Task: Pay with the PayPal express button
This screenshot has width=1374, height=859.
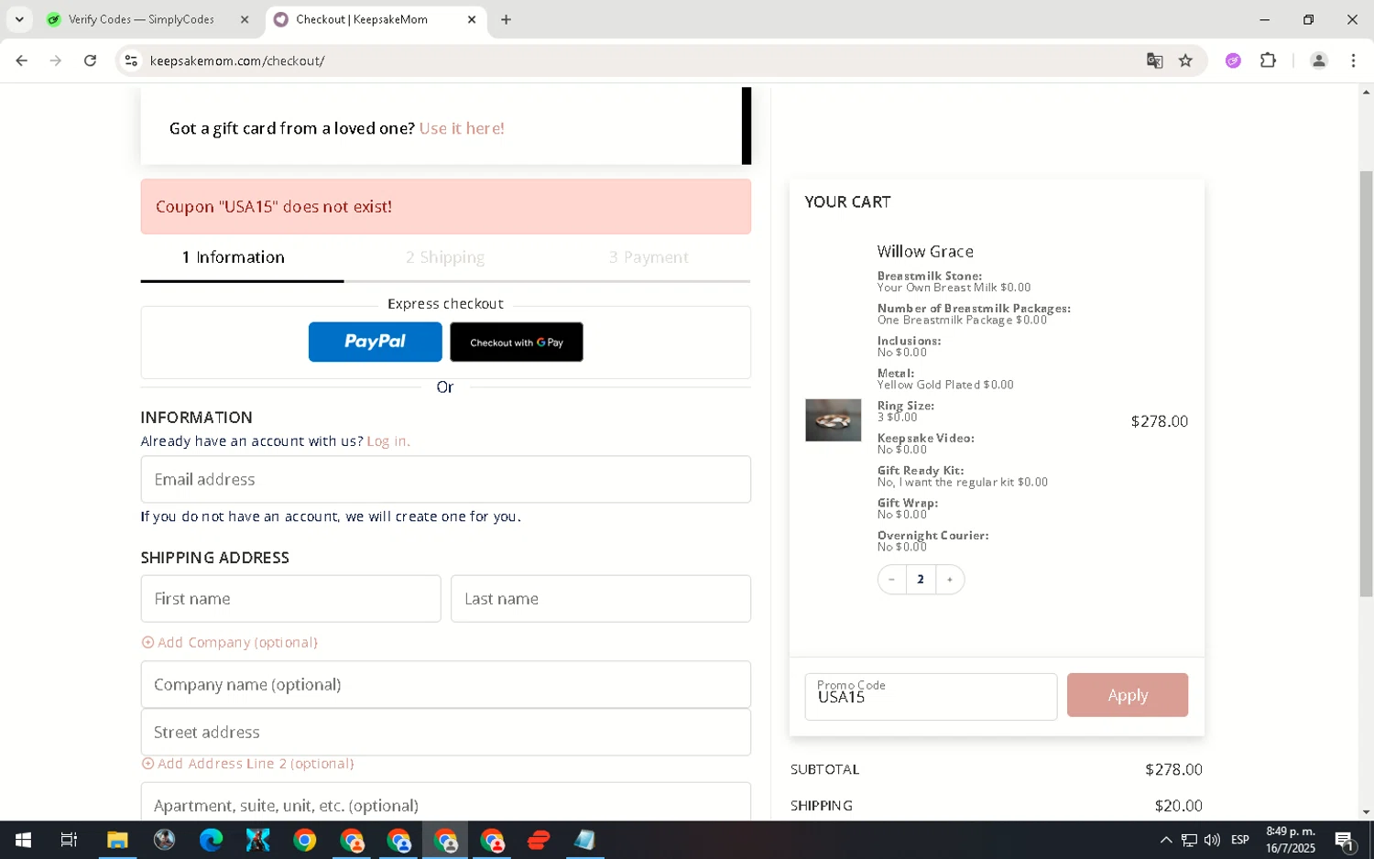Action: pyautogui.click(x=375, y=342)
